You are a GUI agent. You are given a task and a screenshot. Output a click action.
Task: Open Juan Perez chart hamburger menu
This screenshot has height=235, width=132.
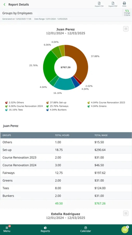126,29
